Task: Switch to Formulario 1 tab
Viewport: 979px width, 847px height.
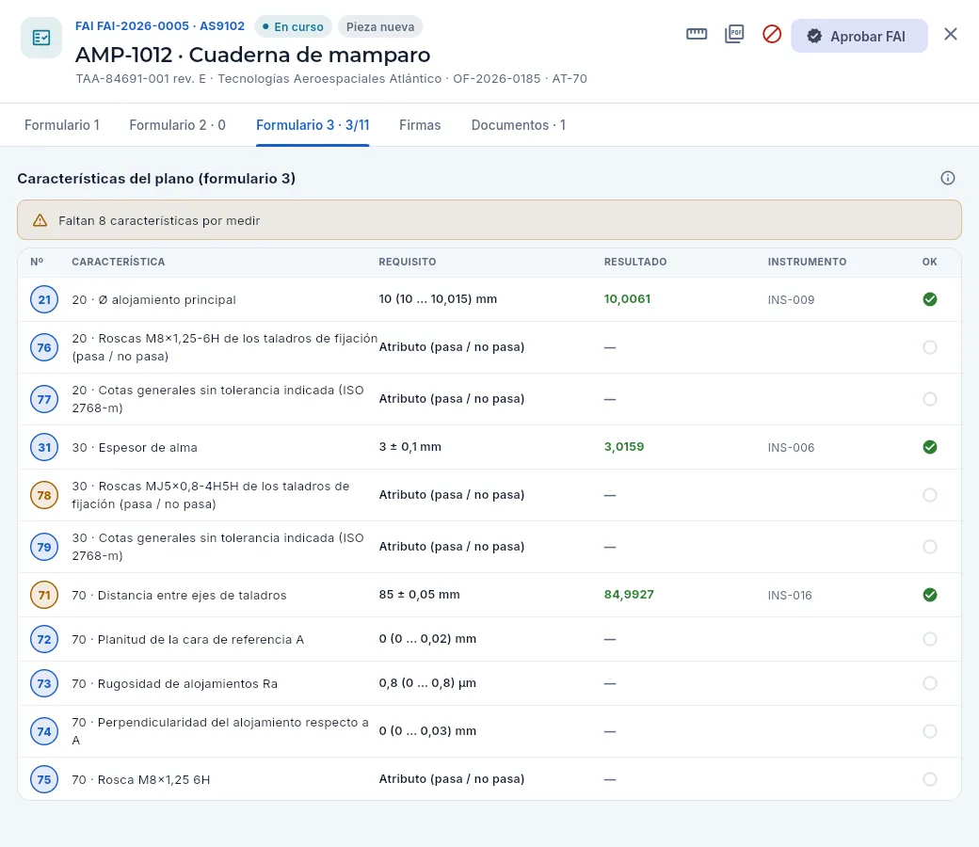Action: 62,125
